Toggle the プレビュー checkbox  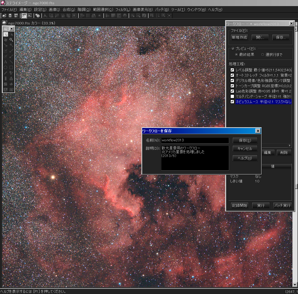point(233,49)
